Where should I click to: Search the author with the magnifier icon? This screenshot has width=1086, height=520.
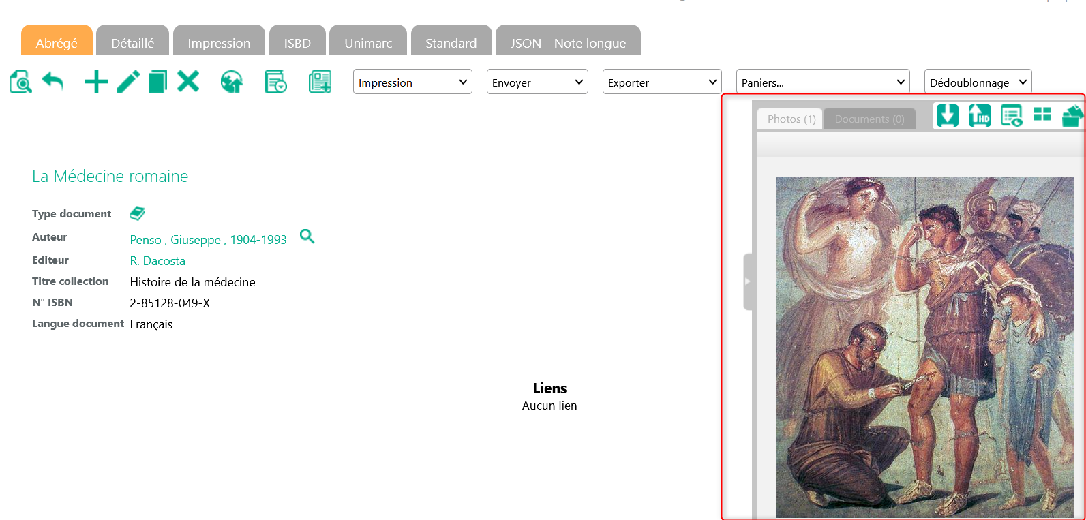pyautogui.click(x=307, y=236)
